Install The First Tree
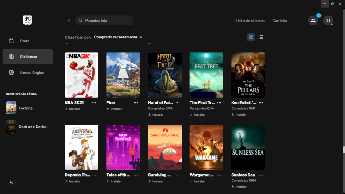345x194 pixels. click(198, 114)
